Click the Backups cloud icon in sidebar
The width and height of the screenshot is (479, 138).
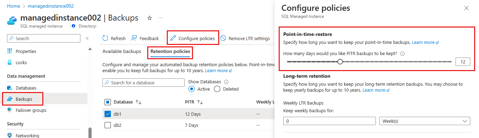(x=10, y=99)
